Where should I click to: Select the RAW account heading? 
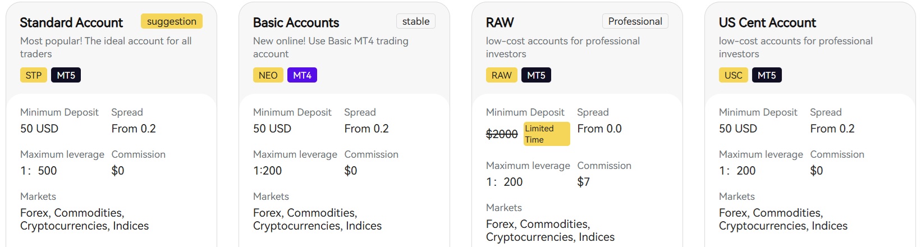500,22
